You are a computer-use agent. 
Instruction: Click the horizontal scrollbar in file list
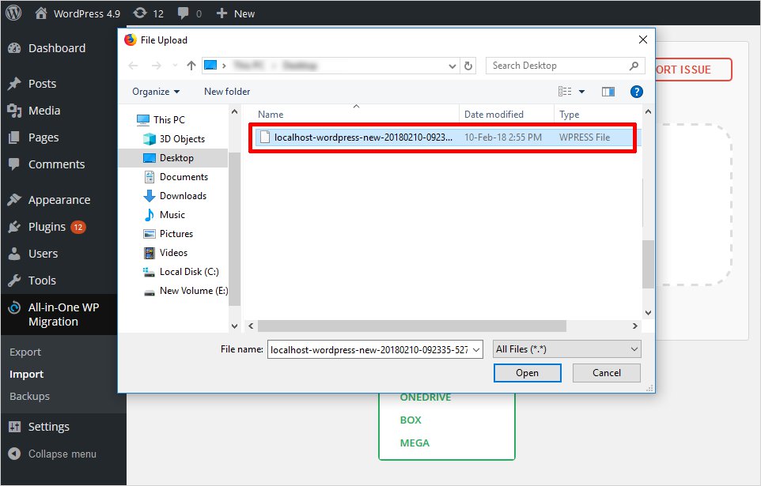coord(411,326)
